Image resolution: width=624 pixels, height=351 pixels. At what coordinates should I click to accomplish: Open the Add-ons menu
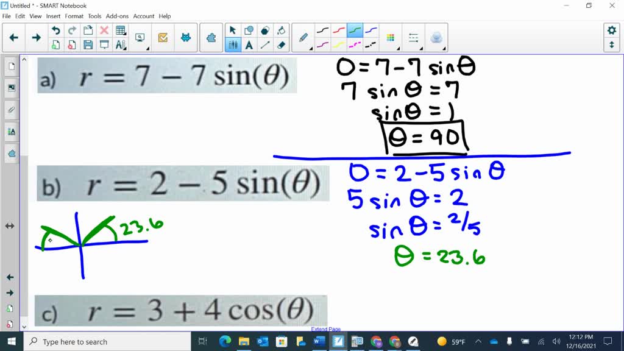[117, 16]
